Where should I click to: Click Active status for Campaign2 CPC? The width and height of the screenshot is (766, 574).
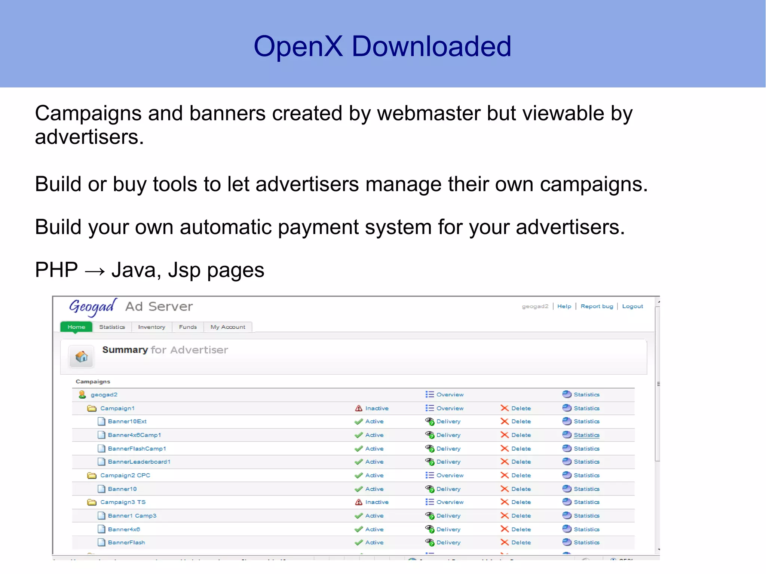[x=374, y=475]
